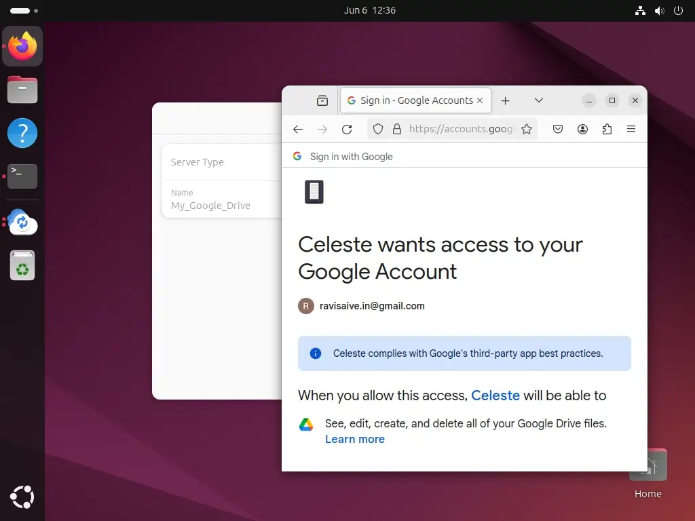Open the Celeste cloud sync dock icon
Screen dimensions: 695x521
(x=22, y=222)
